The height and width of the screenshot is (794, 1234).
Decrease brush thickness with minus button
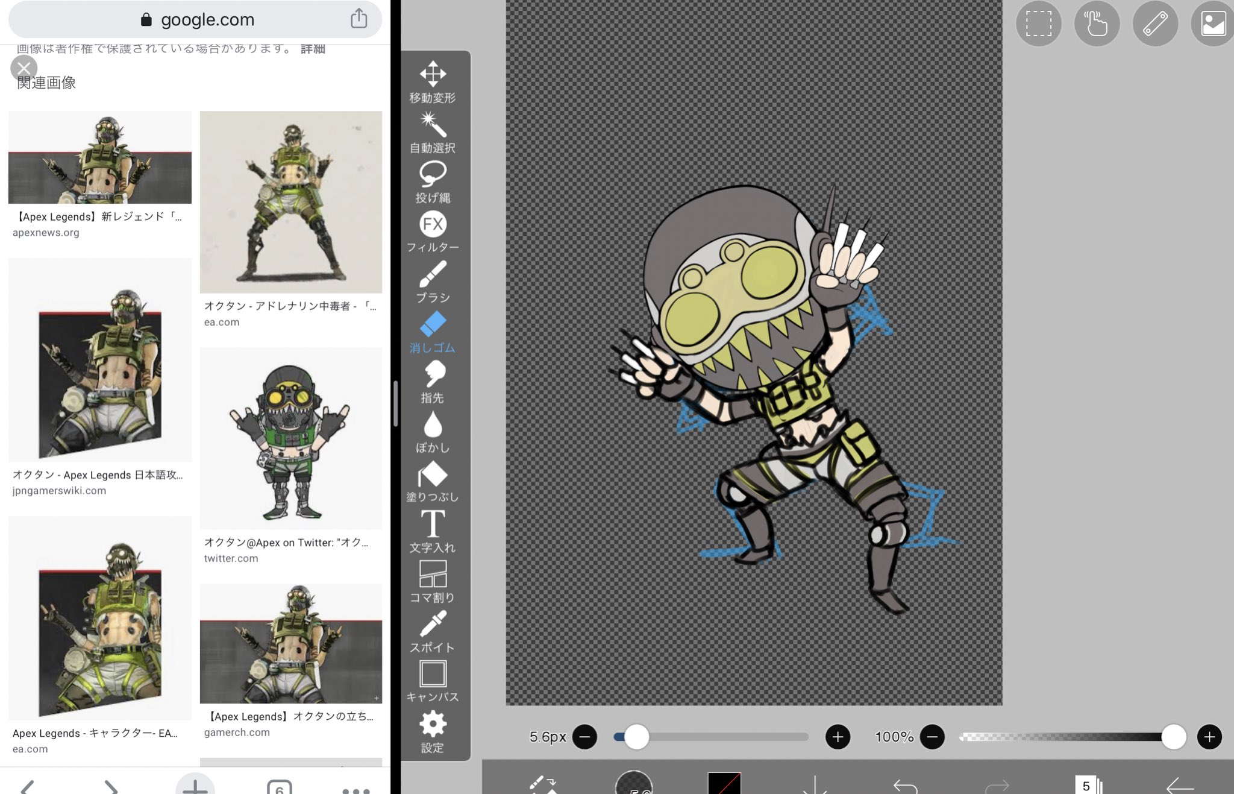(584, 737)
